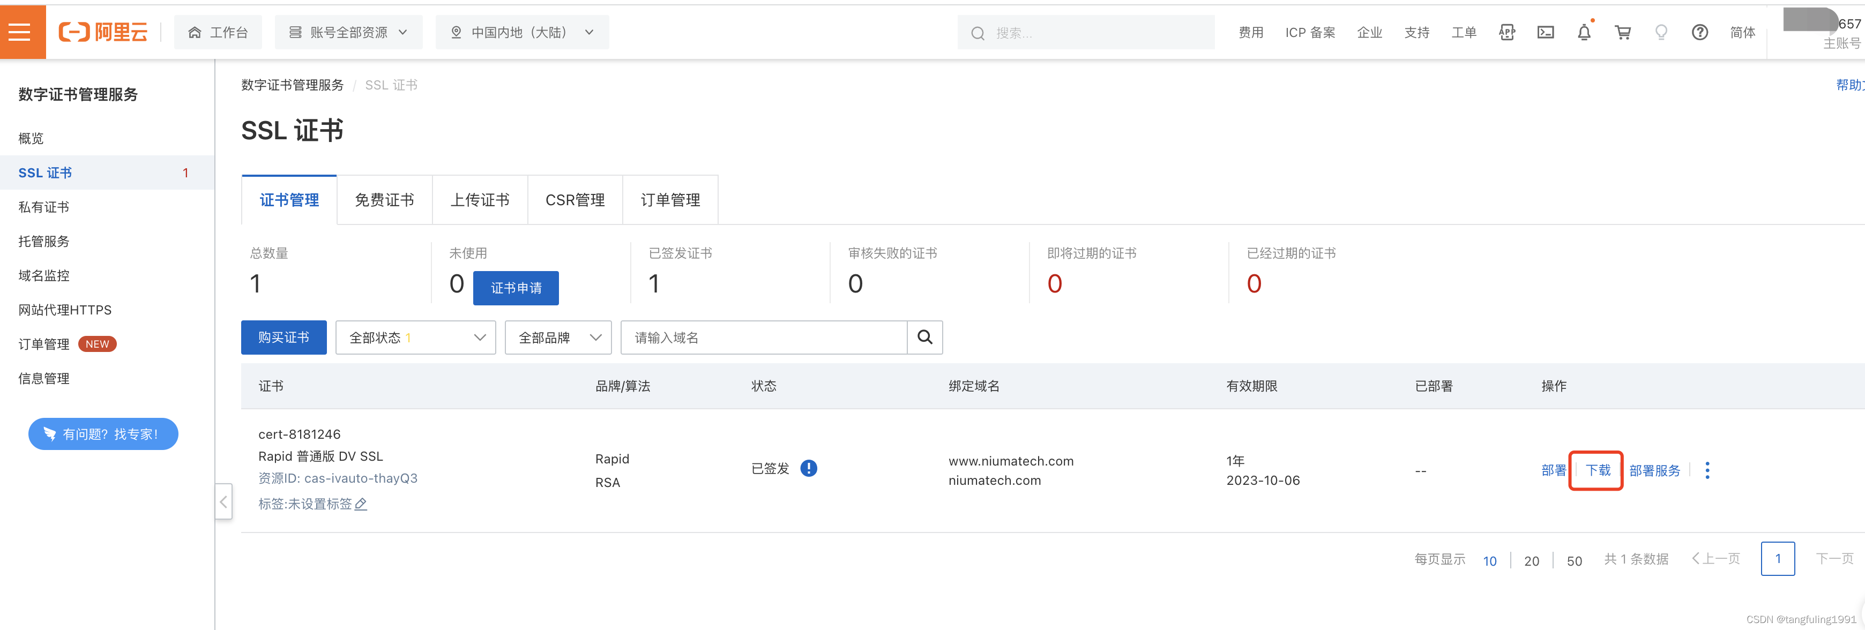Switch to the 免费证书 tab
The height and width of the screenshot is (630, 1865).
(x=384, y=200)
